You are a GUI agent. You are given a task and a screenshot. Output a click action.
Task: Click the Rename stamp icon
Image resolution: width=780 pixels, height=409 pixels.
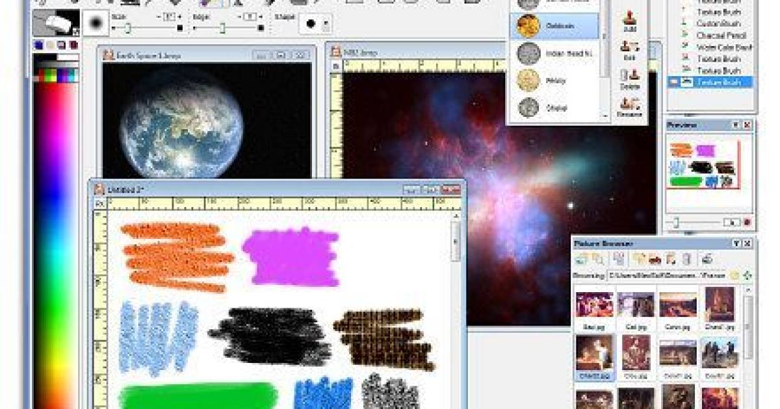[629, 103]
